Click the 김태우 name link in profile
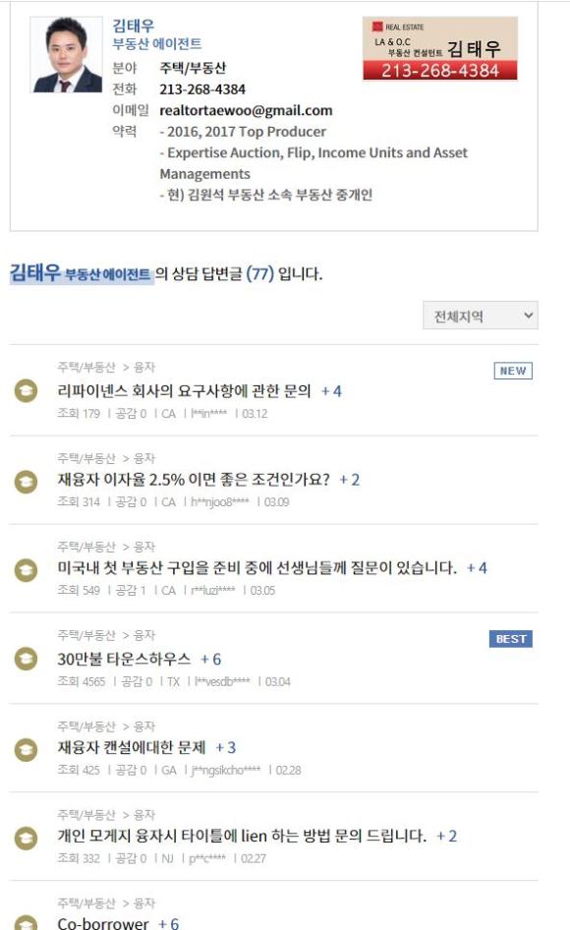The height and width of the screenshot is (930, 570). [134, 26]
